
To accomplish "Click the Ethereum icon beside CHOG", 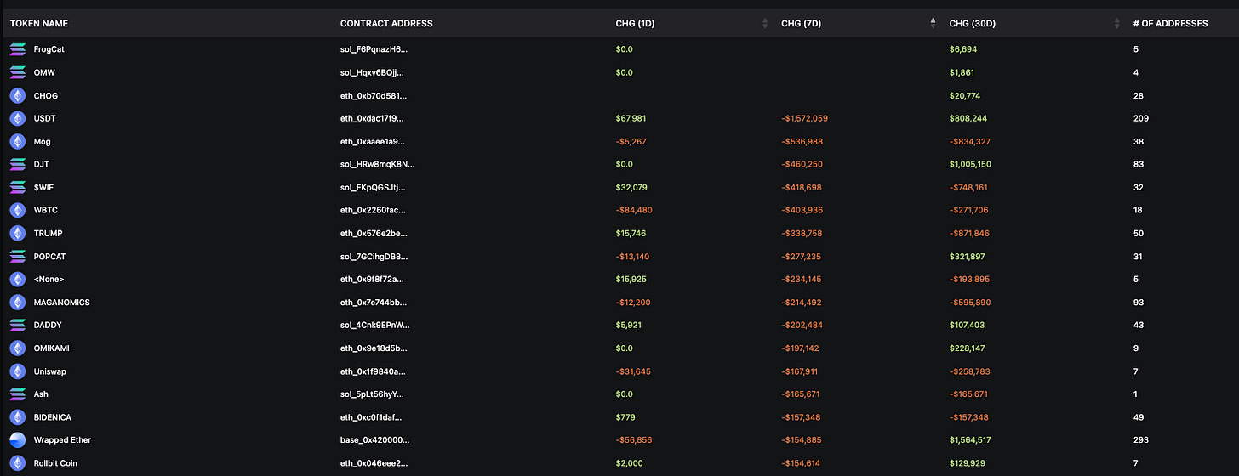I will click(x=17, y=95).
